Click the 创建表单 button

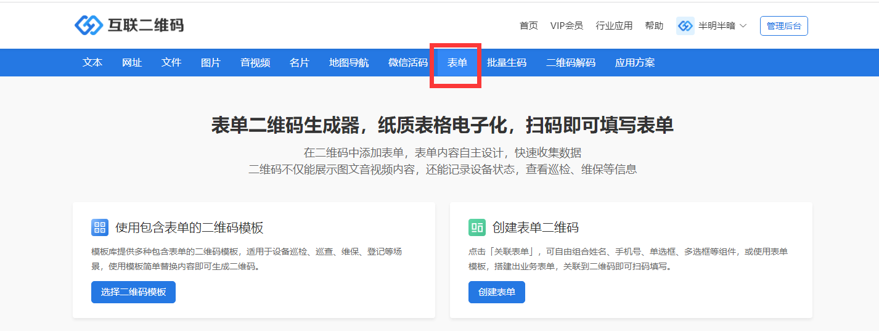(x=497, y=292)
